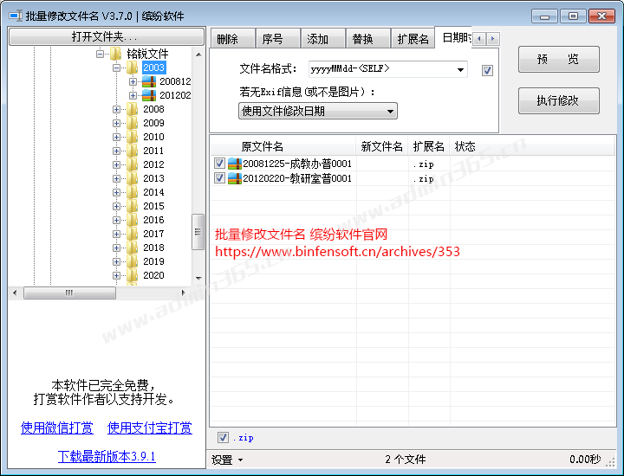Click the folder icon beside 2012
Image resolution: width=624 pixels, height=476 pixels.
[x=132, y=164]
